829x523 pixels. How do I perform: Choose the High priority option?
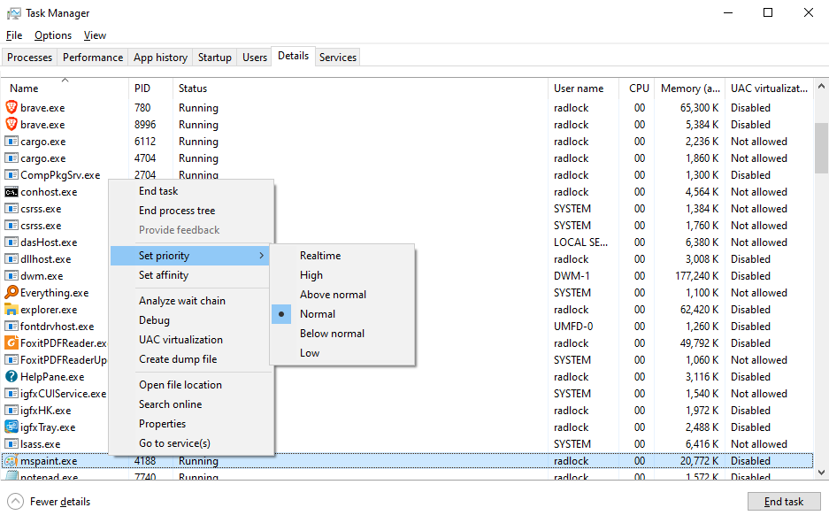(311, 274)
